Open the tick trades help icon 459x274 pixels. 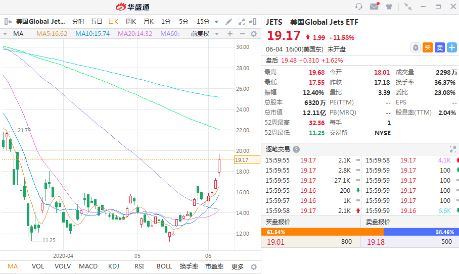click(296, 149)
